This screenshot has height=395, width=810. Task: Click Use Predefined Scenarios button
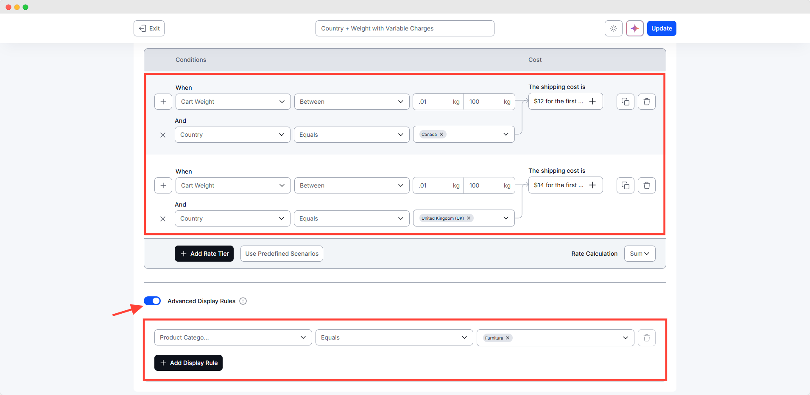(282, 254)
